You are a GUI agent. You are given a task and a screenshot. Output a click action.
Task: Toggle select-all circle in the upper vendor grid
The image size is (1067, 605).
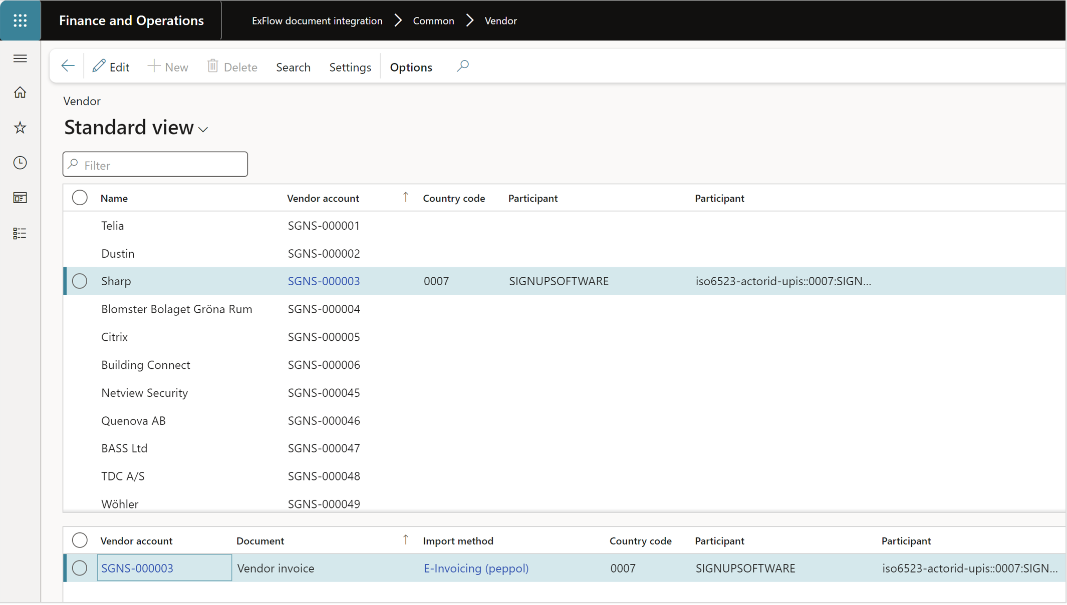tap(80, 198)
